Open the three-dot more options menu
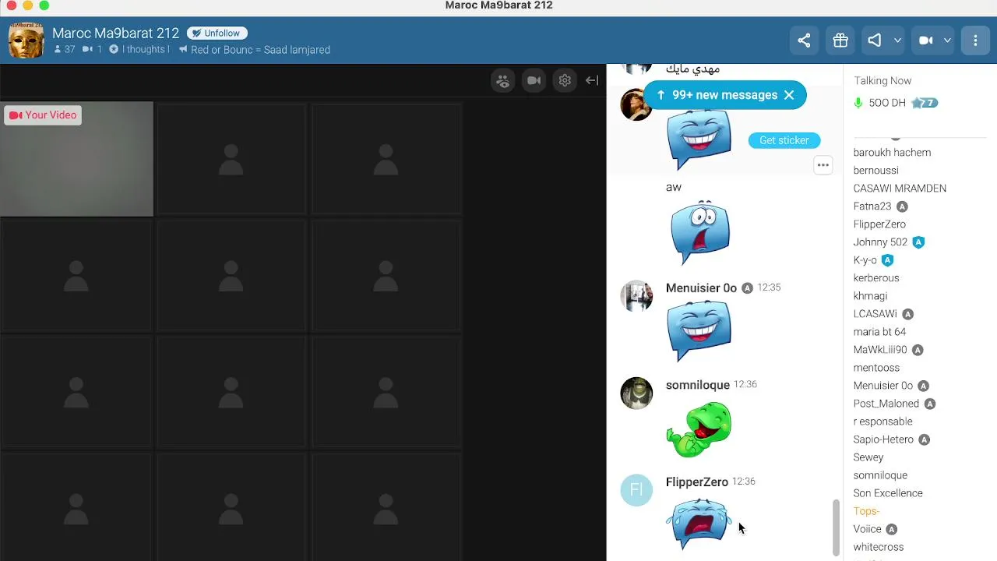 coord(975,41)
